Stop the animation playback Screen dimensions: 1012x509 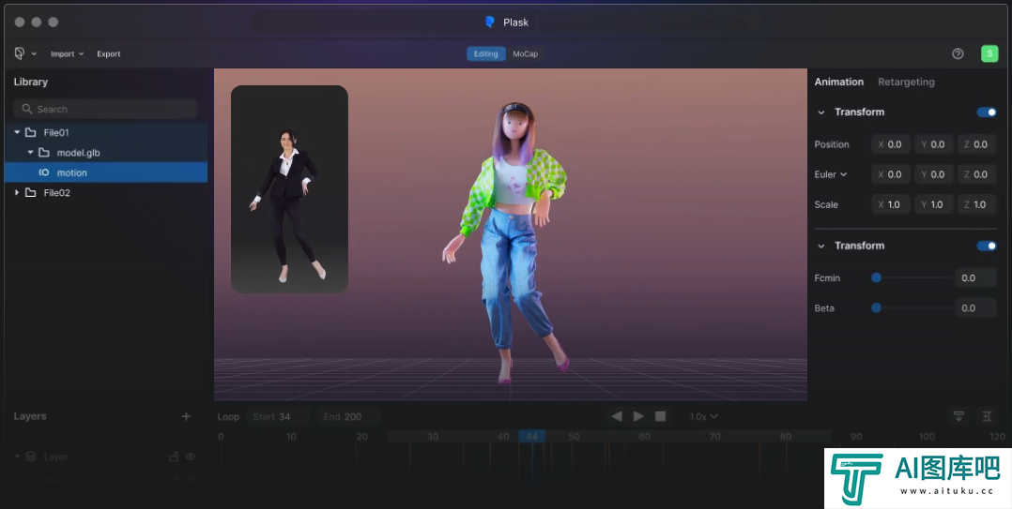pos(660,416)
